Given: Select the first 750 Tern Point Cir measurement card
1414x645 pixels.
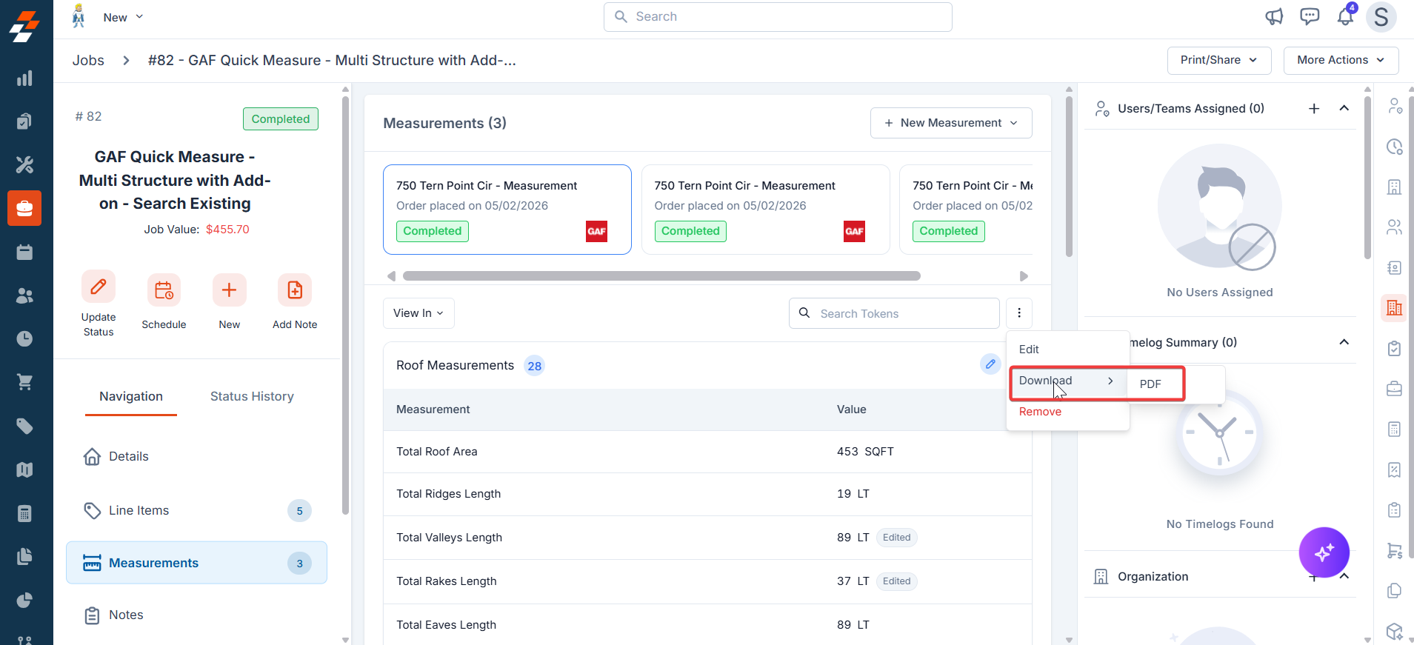Looking at the screenshot, I should coord(507,210).
